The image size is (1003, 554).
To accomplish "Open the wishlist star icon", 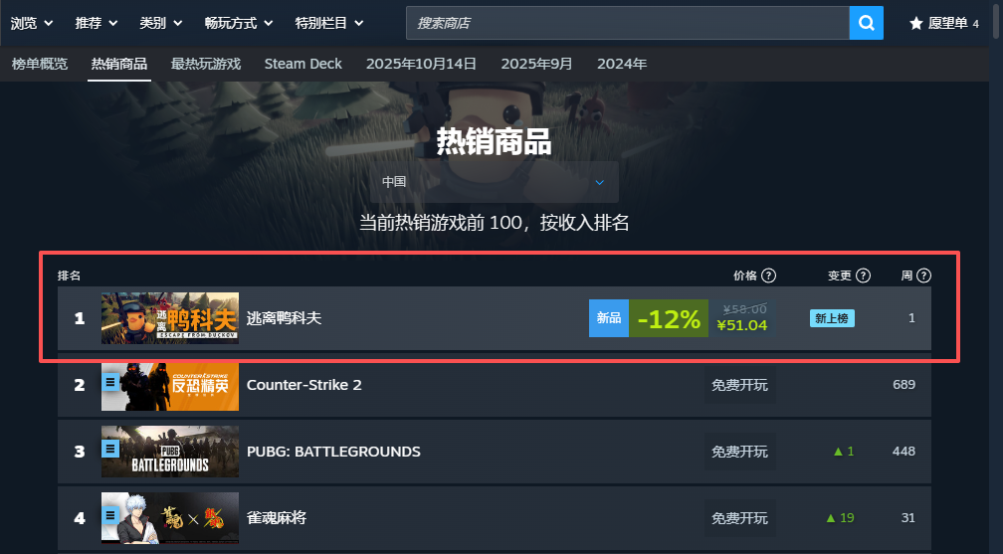I will tap(916, 24).
